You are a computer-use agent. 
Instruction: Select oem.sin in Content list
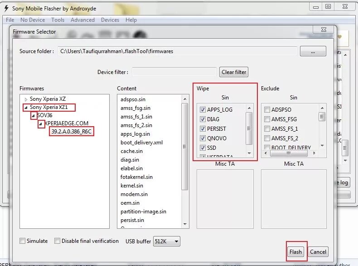coord(130,203)
